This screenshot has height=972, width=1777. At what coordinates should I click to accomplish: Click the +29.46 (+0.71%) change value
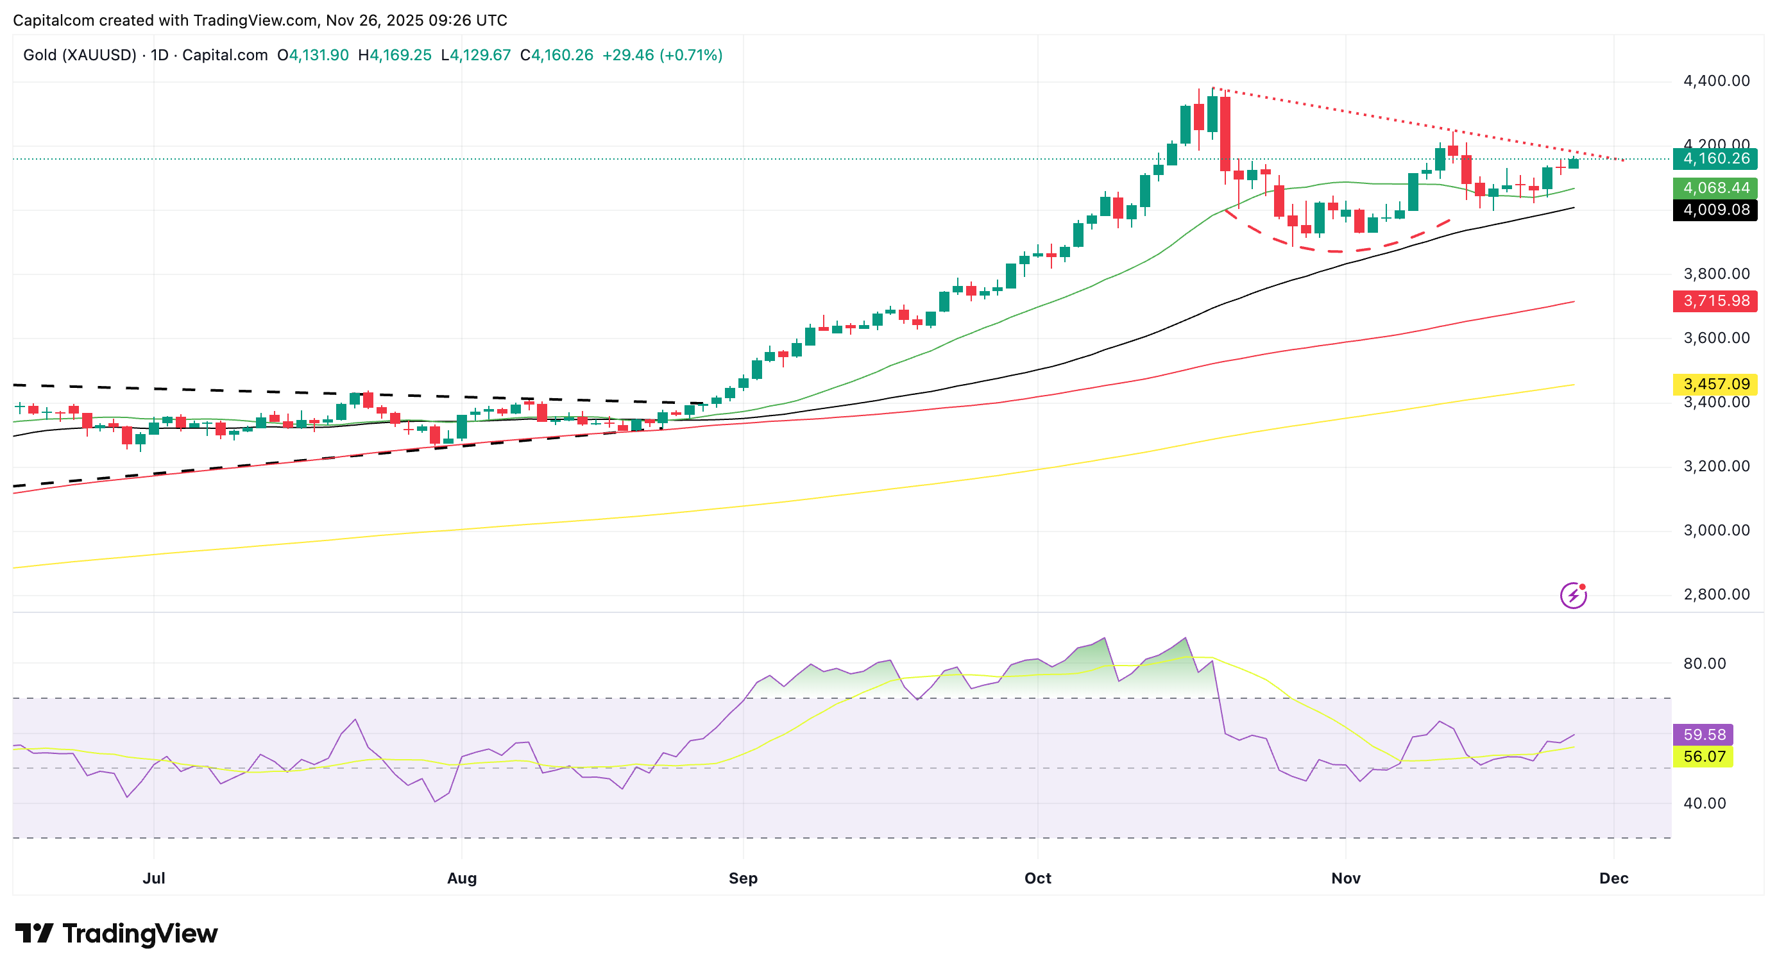pyautogui.click(x=661, y=55)
